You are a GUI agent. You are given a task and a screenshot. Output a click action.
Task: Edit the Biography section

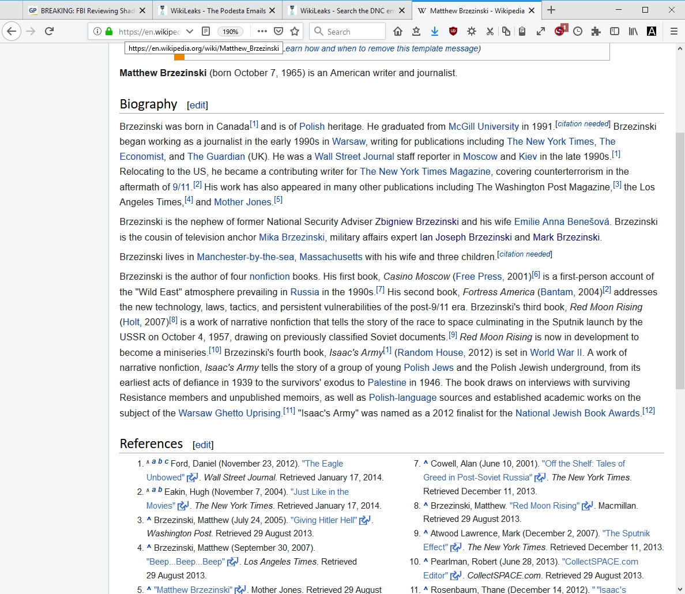(197, 105)
